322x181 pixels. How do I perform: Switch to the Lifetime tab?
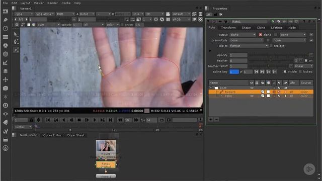point(277,28)
